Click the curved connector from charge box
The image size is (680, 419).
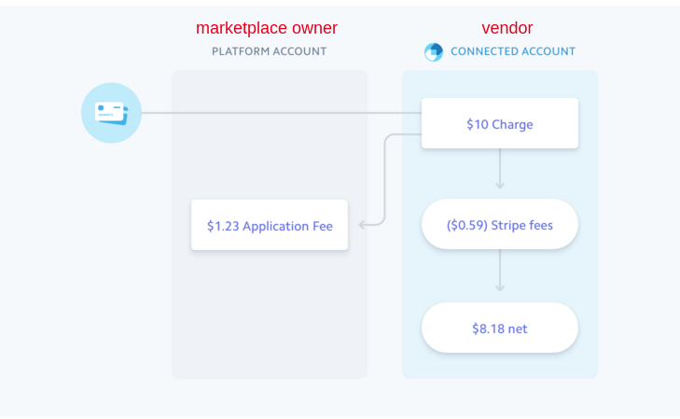(384, 178)
